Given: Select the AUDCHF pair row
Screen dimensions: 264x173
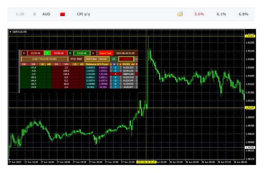Looking at the screenshot, I should pyautogui.click(x=128, y=81).
